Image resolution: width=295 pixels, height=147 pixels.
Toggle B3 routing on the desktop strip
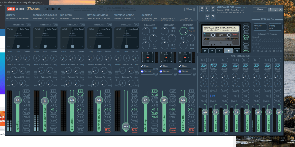(154, 116)
